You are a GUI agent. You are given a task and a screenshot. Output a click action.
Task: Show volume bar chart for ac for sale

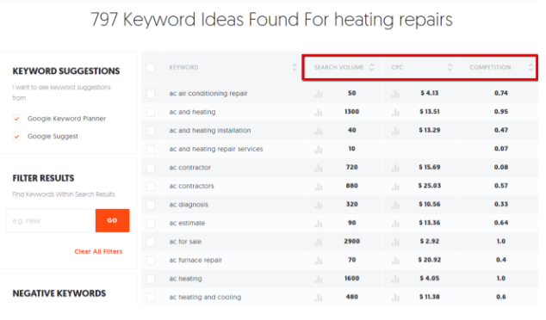319,242
